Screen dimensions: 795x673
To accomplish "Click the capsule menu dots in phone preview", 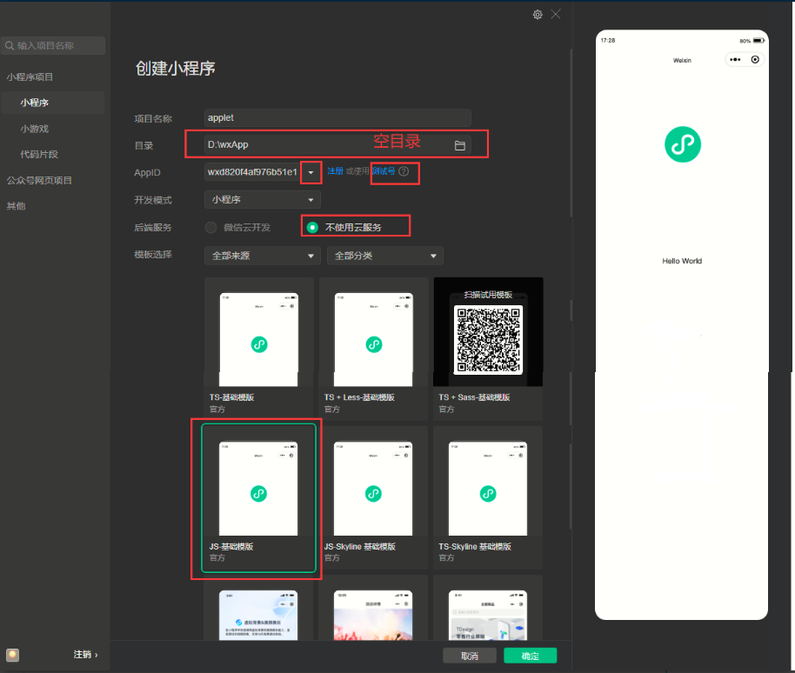I will [735, 60].
